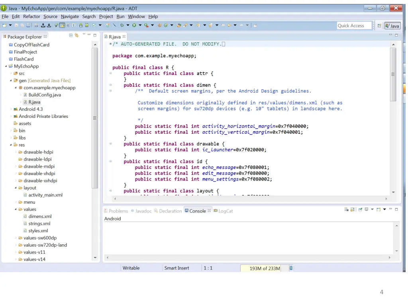Switch to the Declaration tab
Viewport: 408px width, 306px height.
[x=168, y=211]
